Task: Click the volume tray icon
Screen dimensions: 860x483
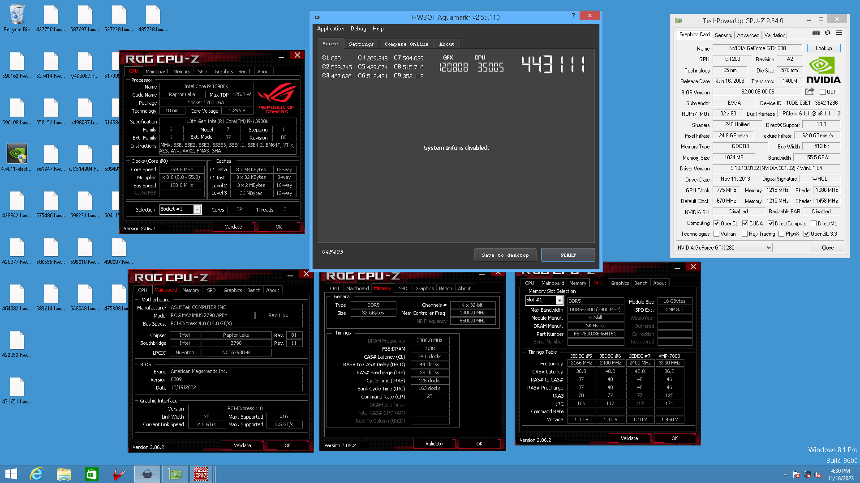Action: click(x=817, y=475)
